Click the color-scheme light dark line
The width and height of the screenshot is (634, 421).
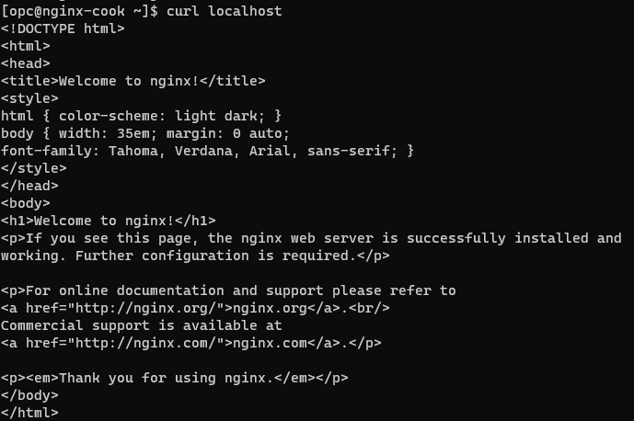(x=141, y=117)
